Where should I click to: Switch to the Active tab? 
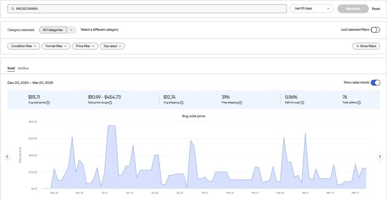[23, 68]
